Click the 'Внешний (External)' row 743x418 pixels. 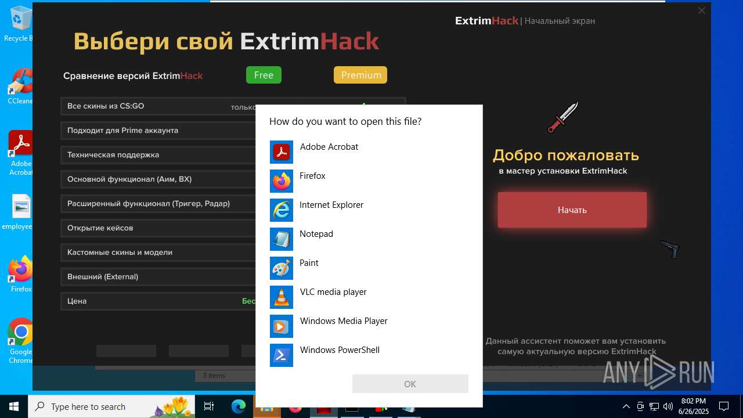(x=158, y=277)
